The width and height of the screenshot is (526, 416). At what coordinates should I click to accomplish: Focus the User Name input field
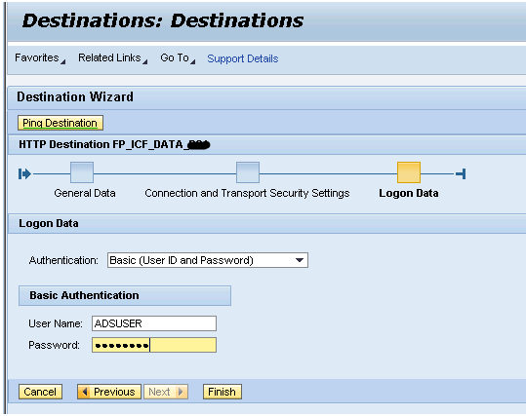(154, 323)
